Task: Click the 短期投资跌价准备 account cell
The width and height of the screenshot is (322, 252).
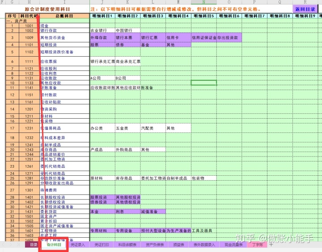Action: (64, 52)
